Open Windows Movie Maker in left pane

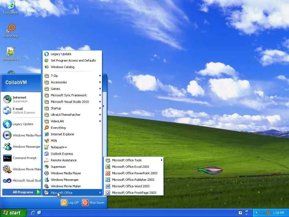point(21,169)
